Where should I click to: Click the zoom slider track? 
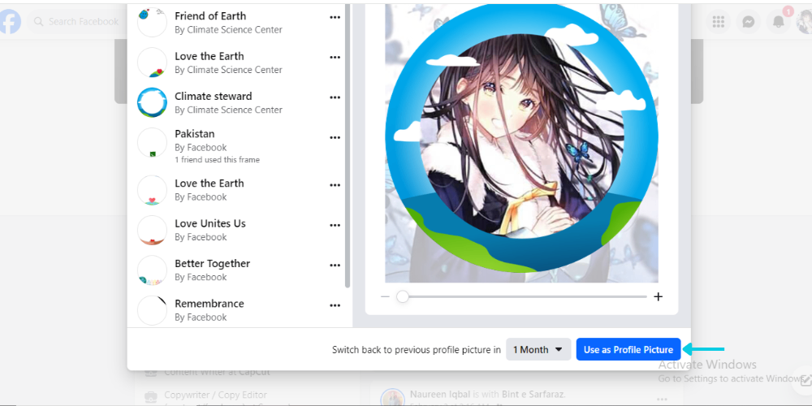tap(525, 296)
